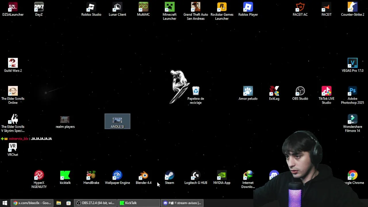Open the FACEIT desktop shortcut
Screen dimensions: 368x207
(326, 9)
